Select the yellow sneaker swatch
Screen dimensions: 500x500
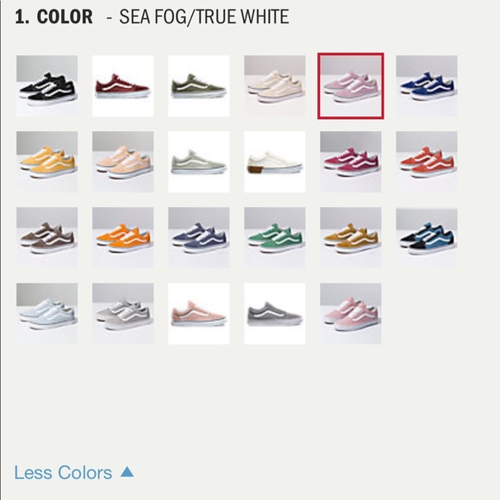click(x=47, y=162)
